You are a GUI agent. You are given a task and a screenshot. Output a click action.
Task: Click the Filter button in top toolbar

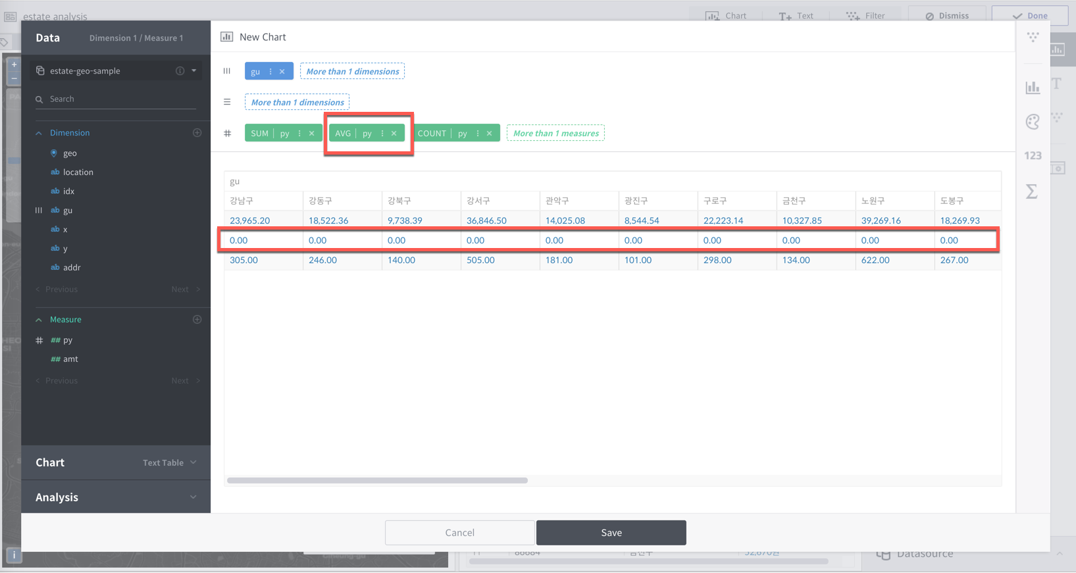(866, 15)
